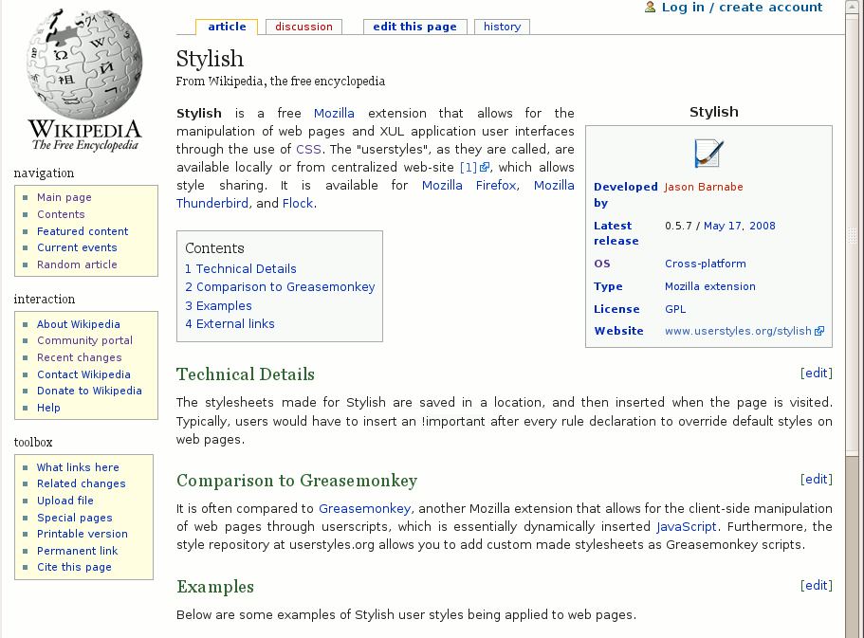864x638 pixels.
Task: Open the article tab
Action: [227, 27]
